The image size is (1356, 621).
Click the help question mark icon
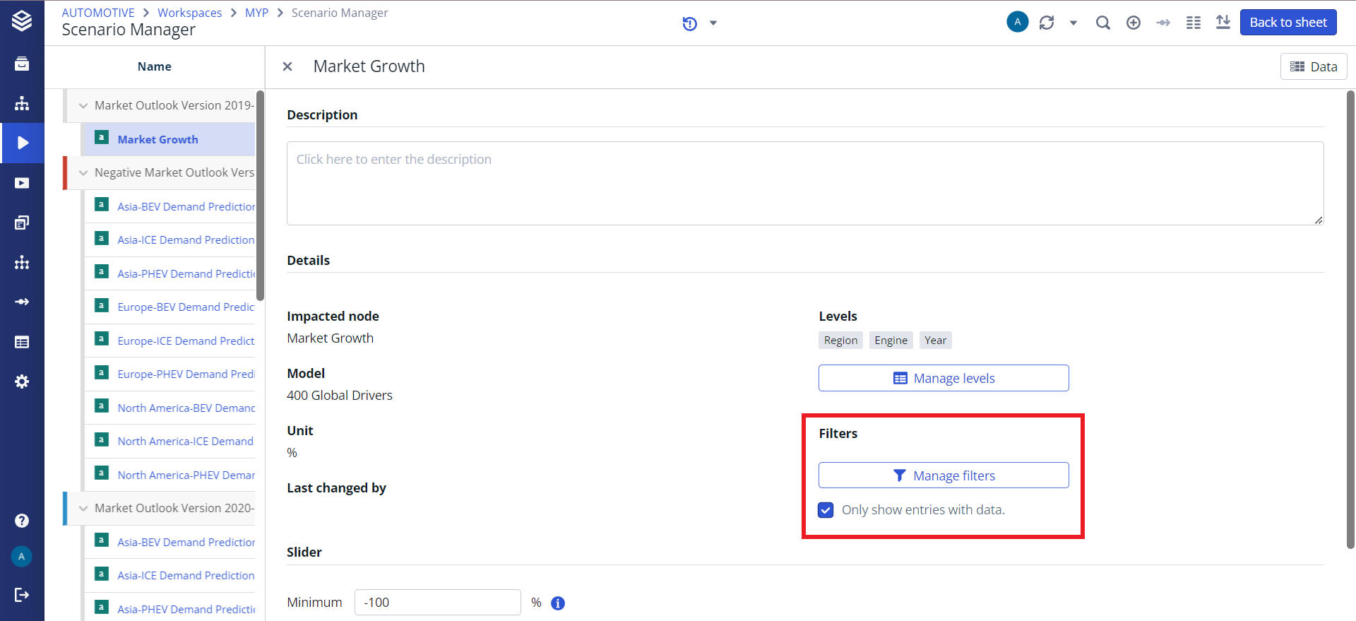click(x=22, y=521)
